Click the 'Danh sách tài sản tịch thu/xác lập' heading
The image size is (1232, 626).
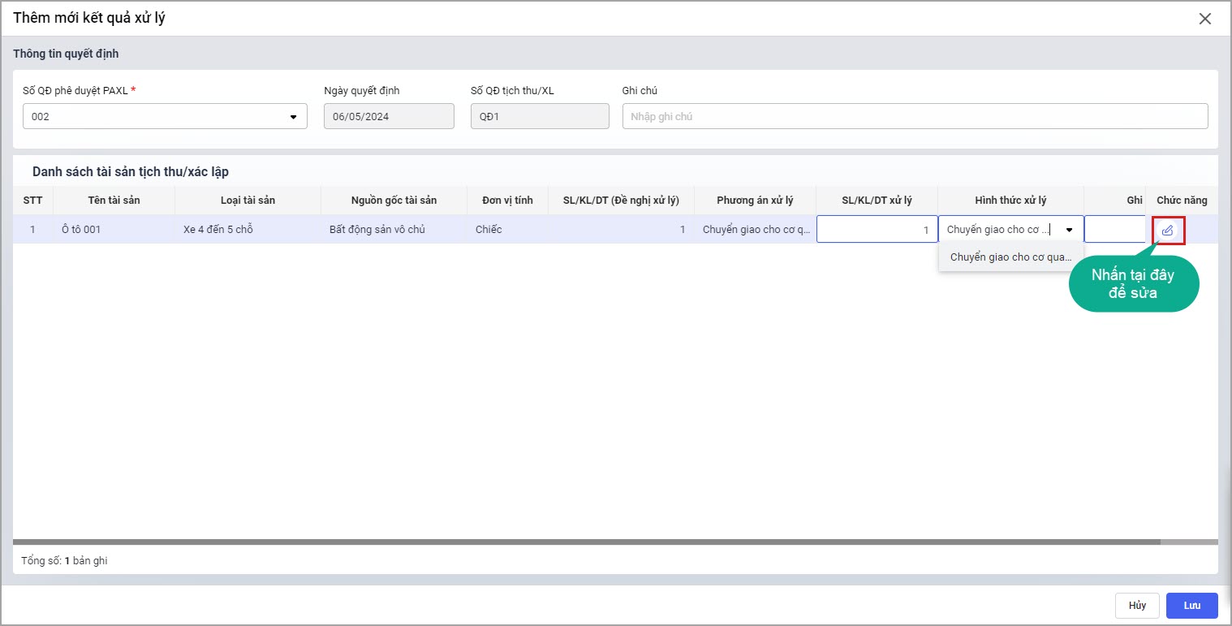(131, 172)
